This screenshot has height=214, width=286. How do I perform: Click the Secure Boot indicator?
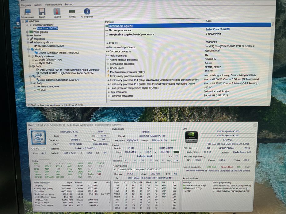(x=227, y=167)
